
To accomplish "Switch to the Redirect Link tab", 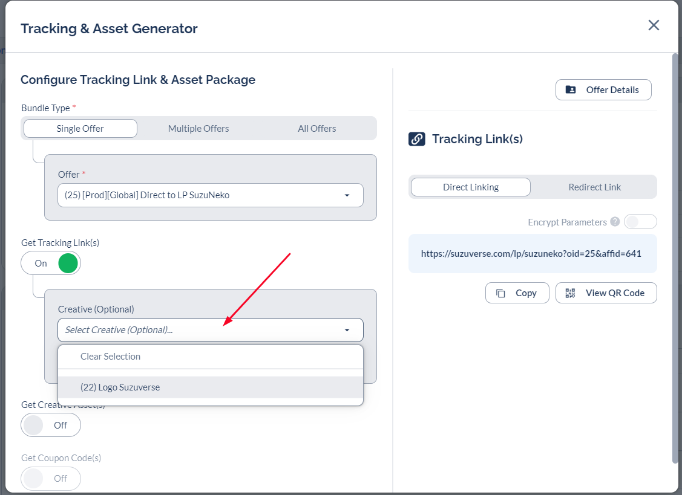I will coord(594,187).
